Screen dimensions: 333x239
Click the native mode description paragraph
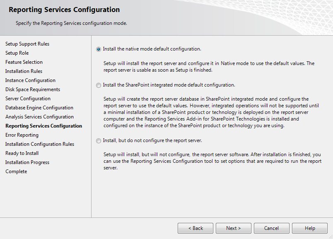pyautogui.click(x=209, y=67)
